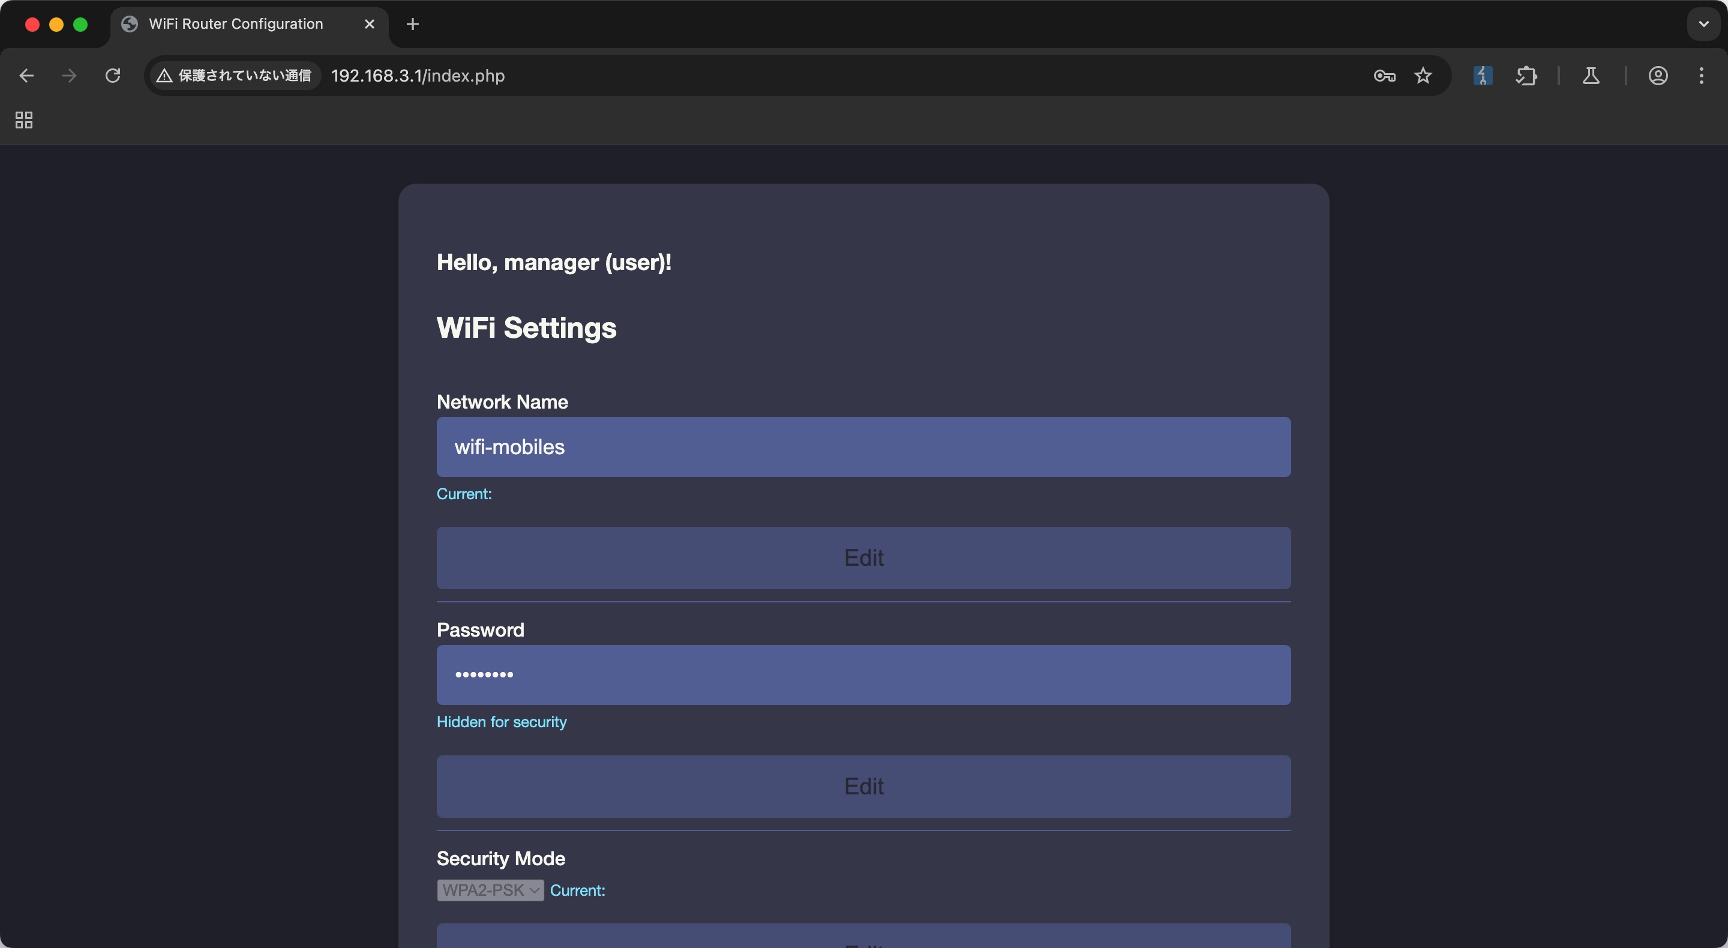
Task: Click the forward navigation arrow
Action: [69, 76]
